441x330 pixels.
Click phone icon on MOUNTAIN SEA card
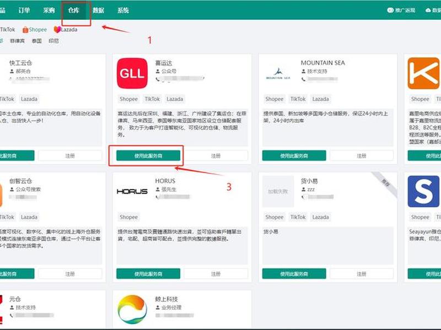click(303, 79)
